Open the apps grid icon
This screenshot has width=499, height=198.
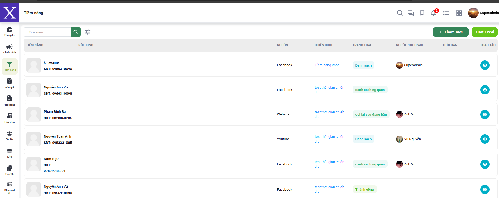pos(459,13)
